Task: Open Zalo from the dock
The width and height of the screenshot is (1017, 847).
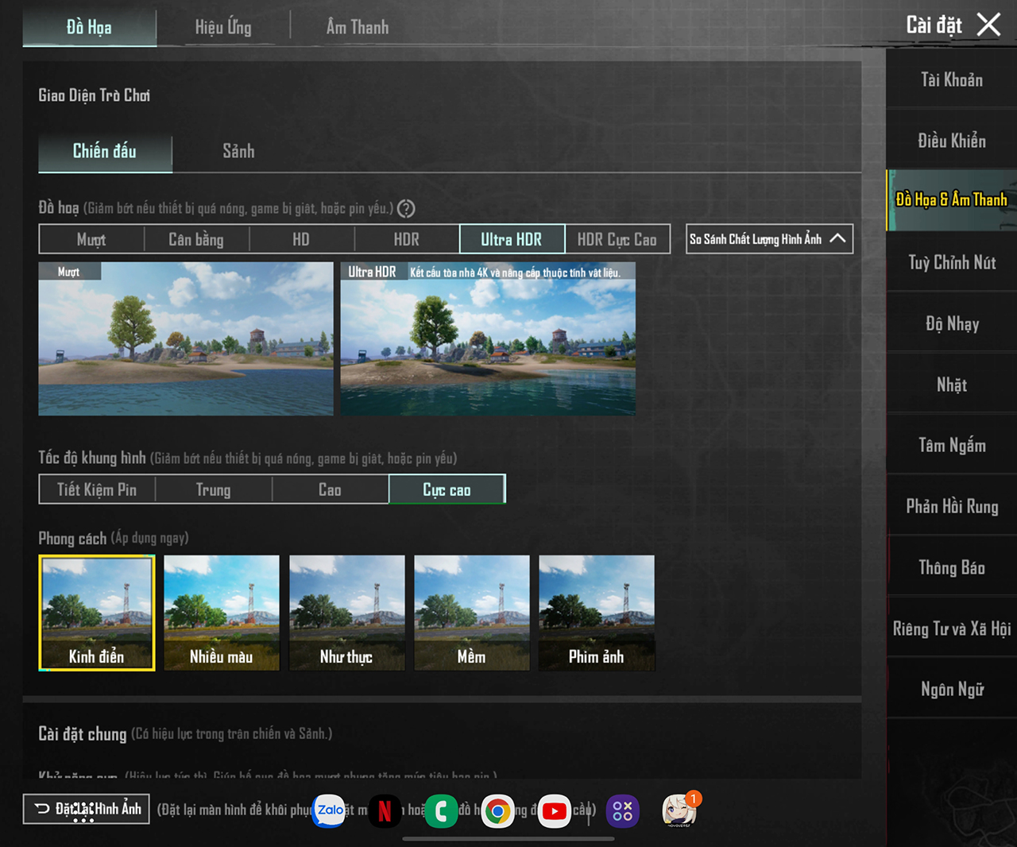Action: pos(330,811)
